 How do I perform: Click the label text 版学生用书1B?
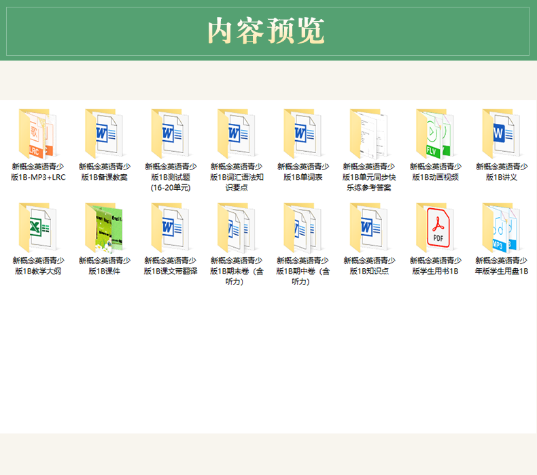click(435, 272)
